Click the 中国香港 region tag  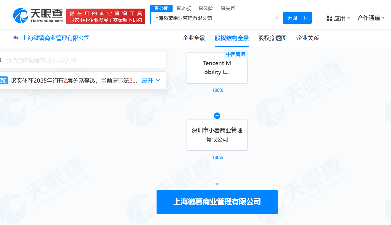click(236, 54)
